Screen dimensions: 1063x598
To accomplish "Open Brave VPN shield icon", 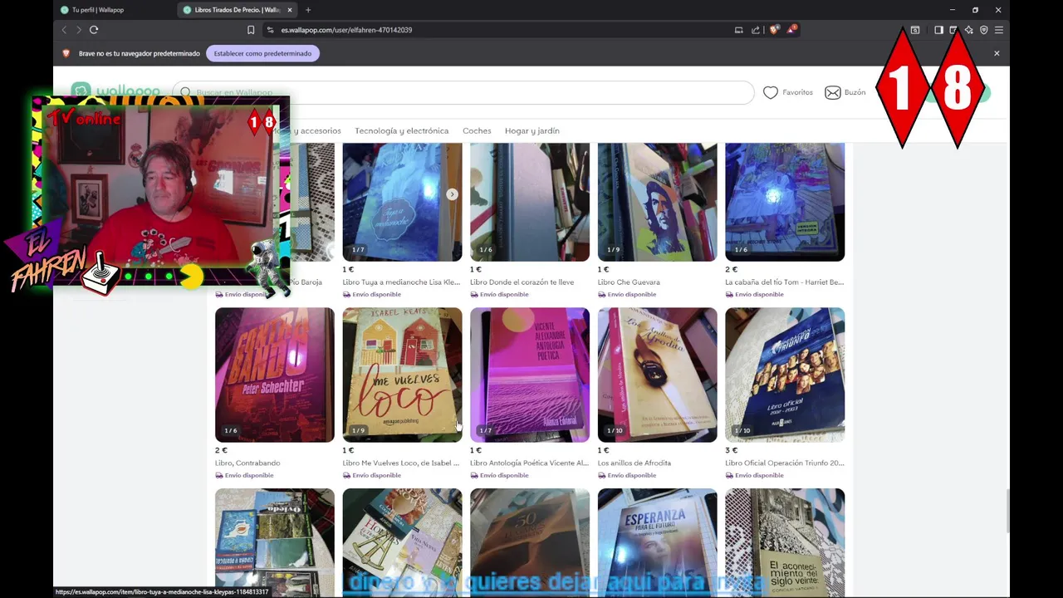I will click(983, 30).
